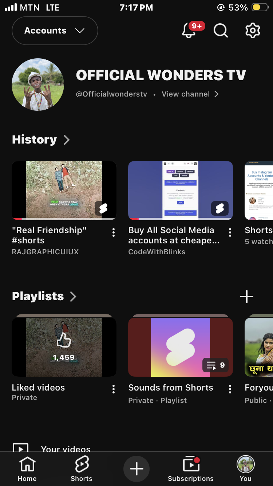Click the RAJGRAPHICUIUX channel name
The height and width of the screenshot is (486, 273).
tap(45, 252)
